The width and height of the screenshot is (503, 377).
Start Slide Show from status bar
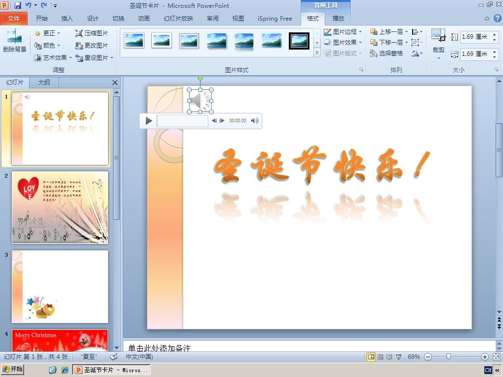tap(398, 357)
